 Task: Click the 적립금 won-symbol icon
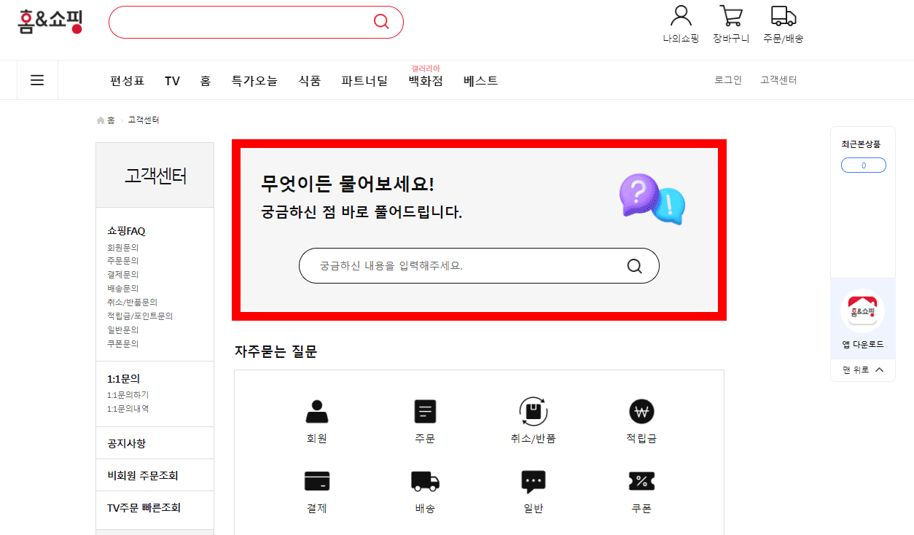[641, 410]
